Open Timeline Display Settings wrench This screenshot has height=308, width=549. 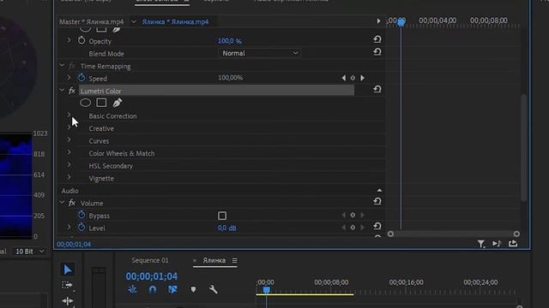click(214, 289)
